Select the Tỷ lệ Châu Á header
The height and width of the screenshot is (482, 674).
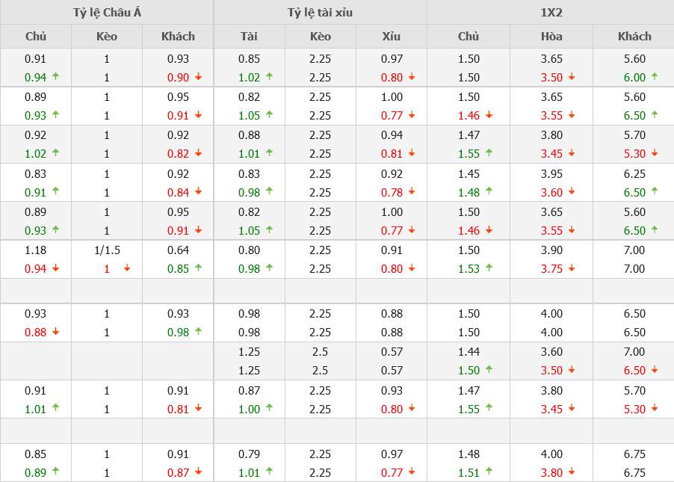click(x=107, y=13)
